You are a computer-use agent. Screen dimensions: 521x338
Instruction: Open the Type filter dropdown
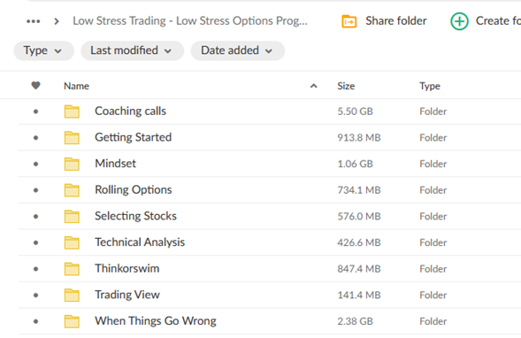(x=43, y=50)
